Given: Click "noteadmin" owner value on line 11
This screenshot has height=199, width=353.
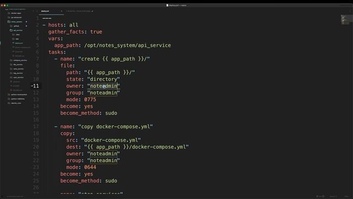Looking at the screenshot, I should pos(104,86).
